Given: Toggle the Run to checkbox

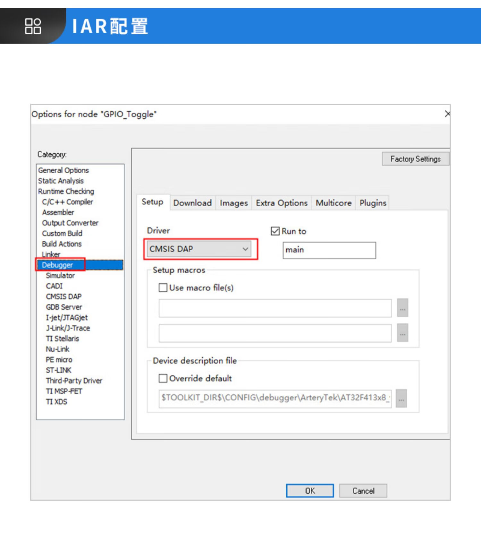Looking at the screenshot, I should 275,231.
